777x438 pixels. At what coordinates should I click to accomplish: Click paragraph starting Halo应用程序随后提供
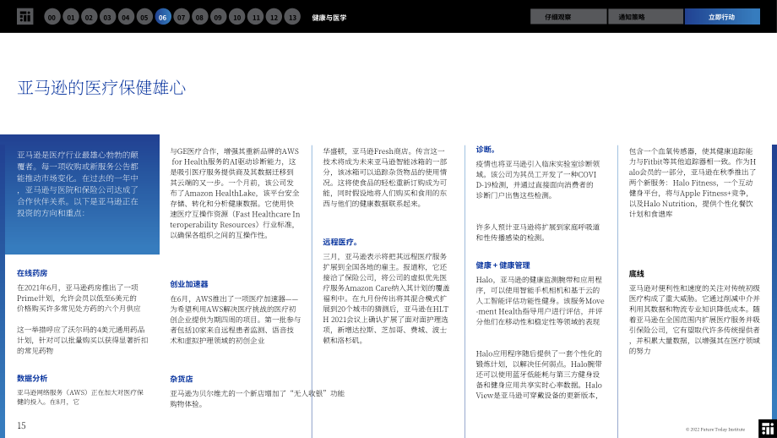tap(539, 374)
